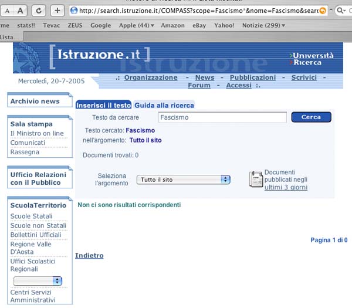Open the Uffici Scolastici Regionali link
The image size is (352, 308).
click(33, 265)
